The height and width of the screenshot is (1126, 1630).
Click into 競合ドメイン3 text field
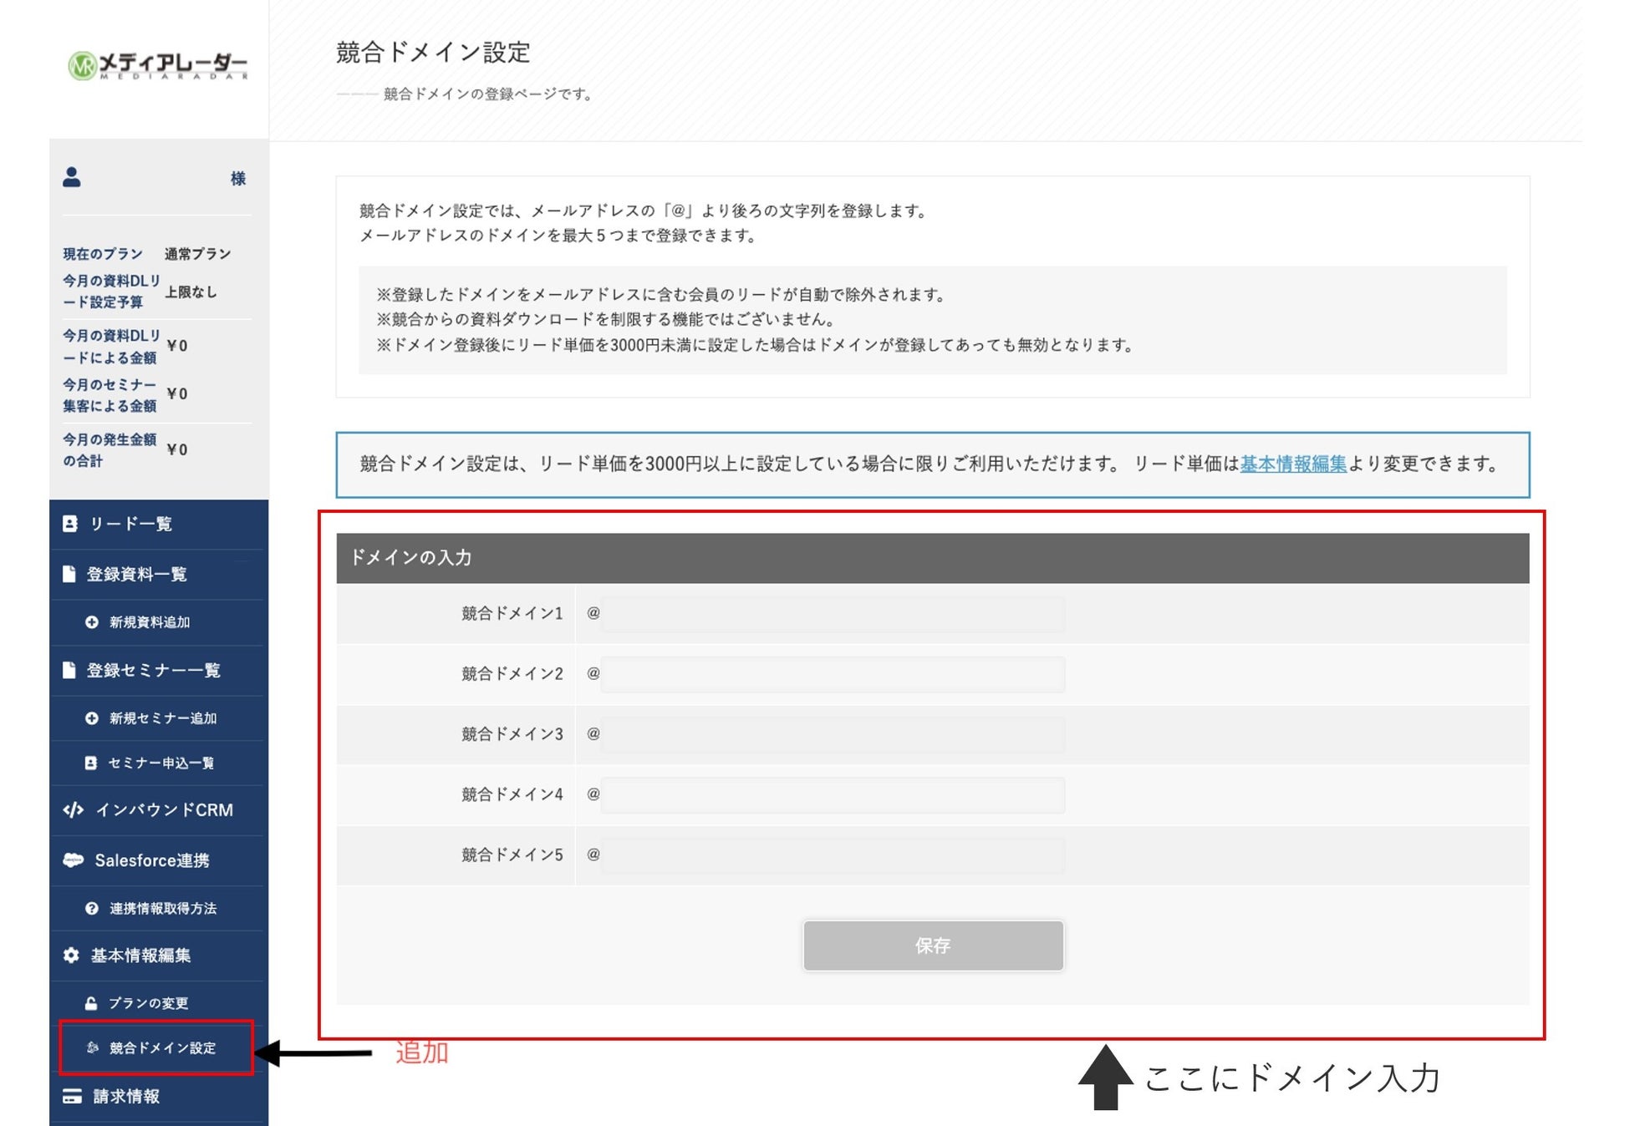pos(833,734)
